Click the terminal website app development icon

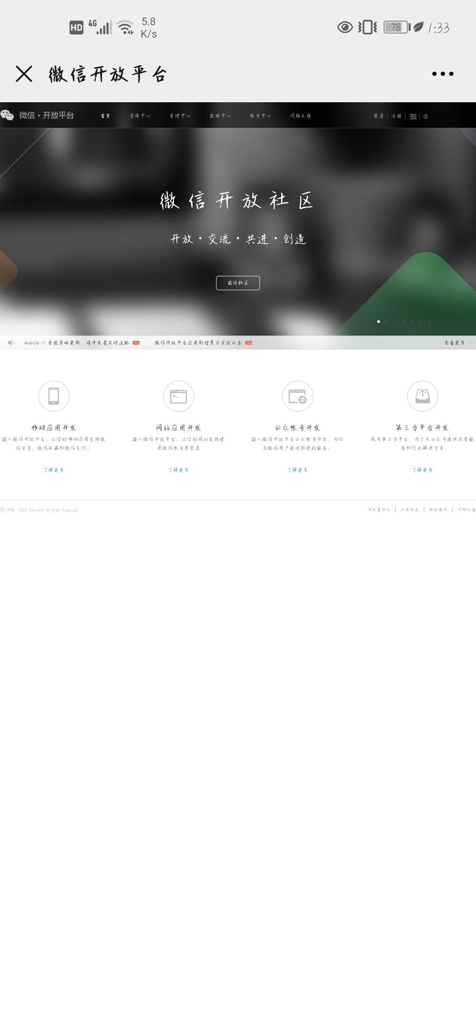click(x=178, y=396)
